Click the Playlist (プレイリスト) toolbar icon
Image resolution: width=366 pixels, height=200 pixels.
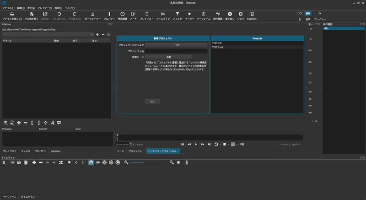point(146,14)
